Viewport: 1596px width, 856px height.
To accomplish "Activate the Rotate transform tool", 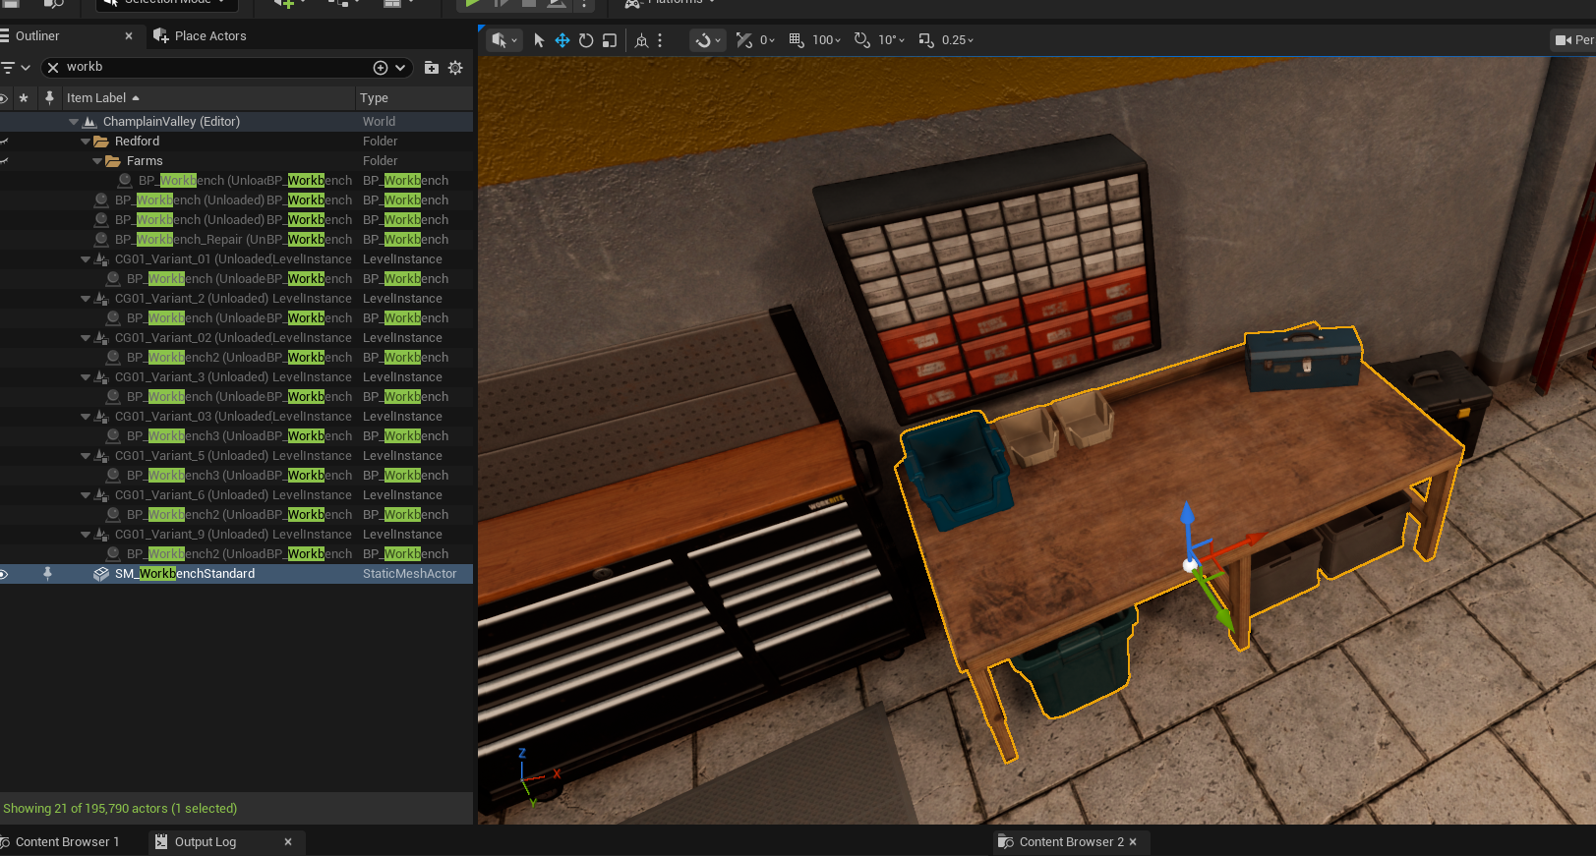I will [x=586, y=40].
